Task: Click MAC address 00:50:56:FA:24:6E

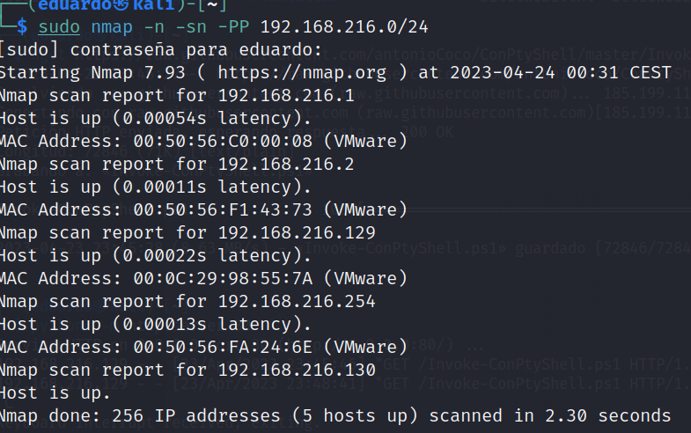Action: coord(223,347)
